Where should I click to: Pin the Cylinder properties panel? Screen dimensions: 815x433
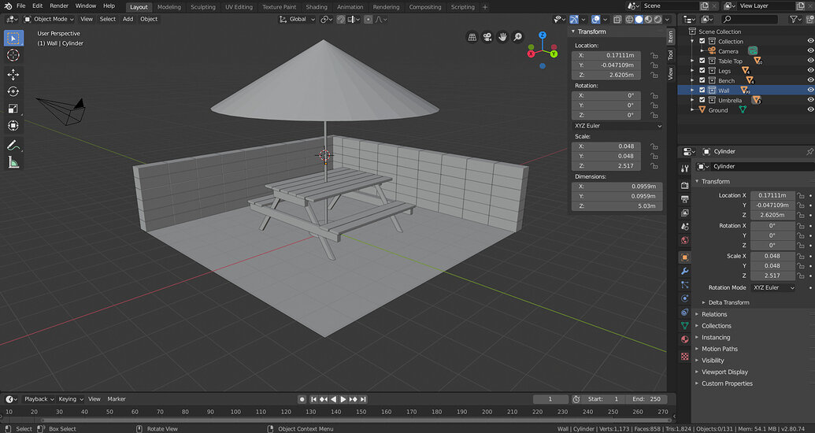(x=809, y=151)
